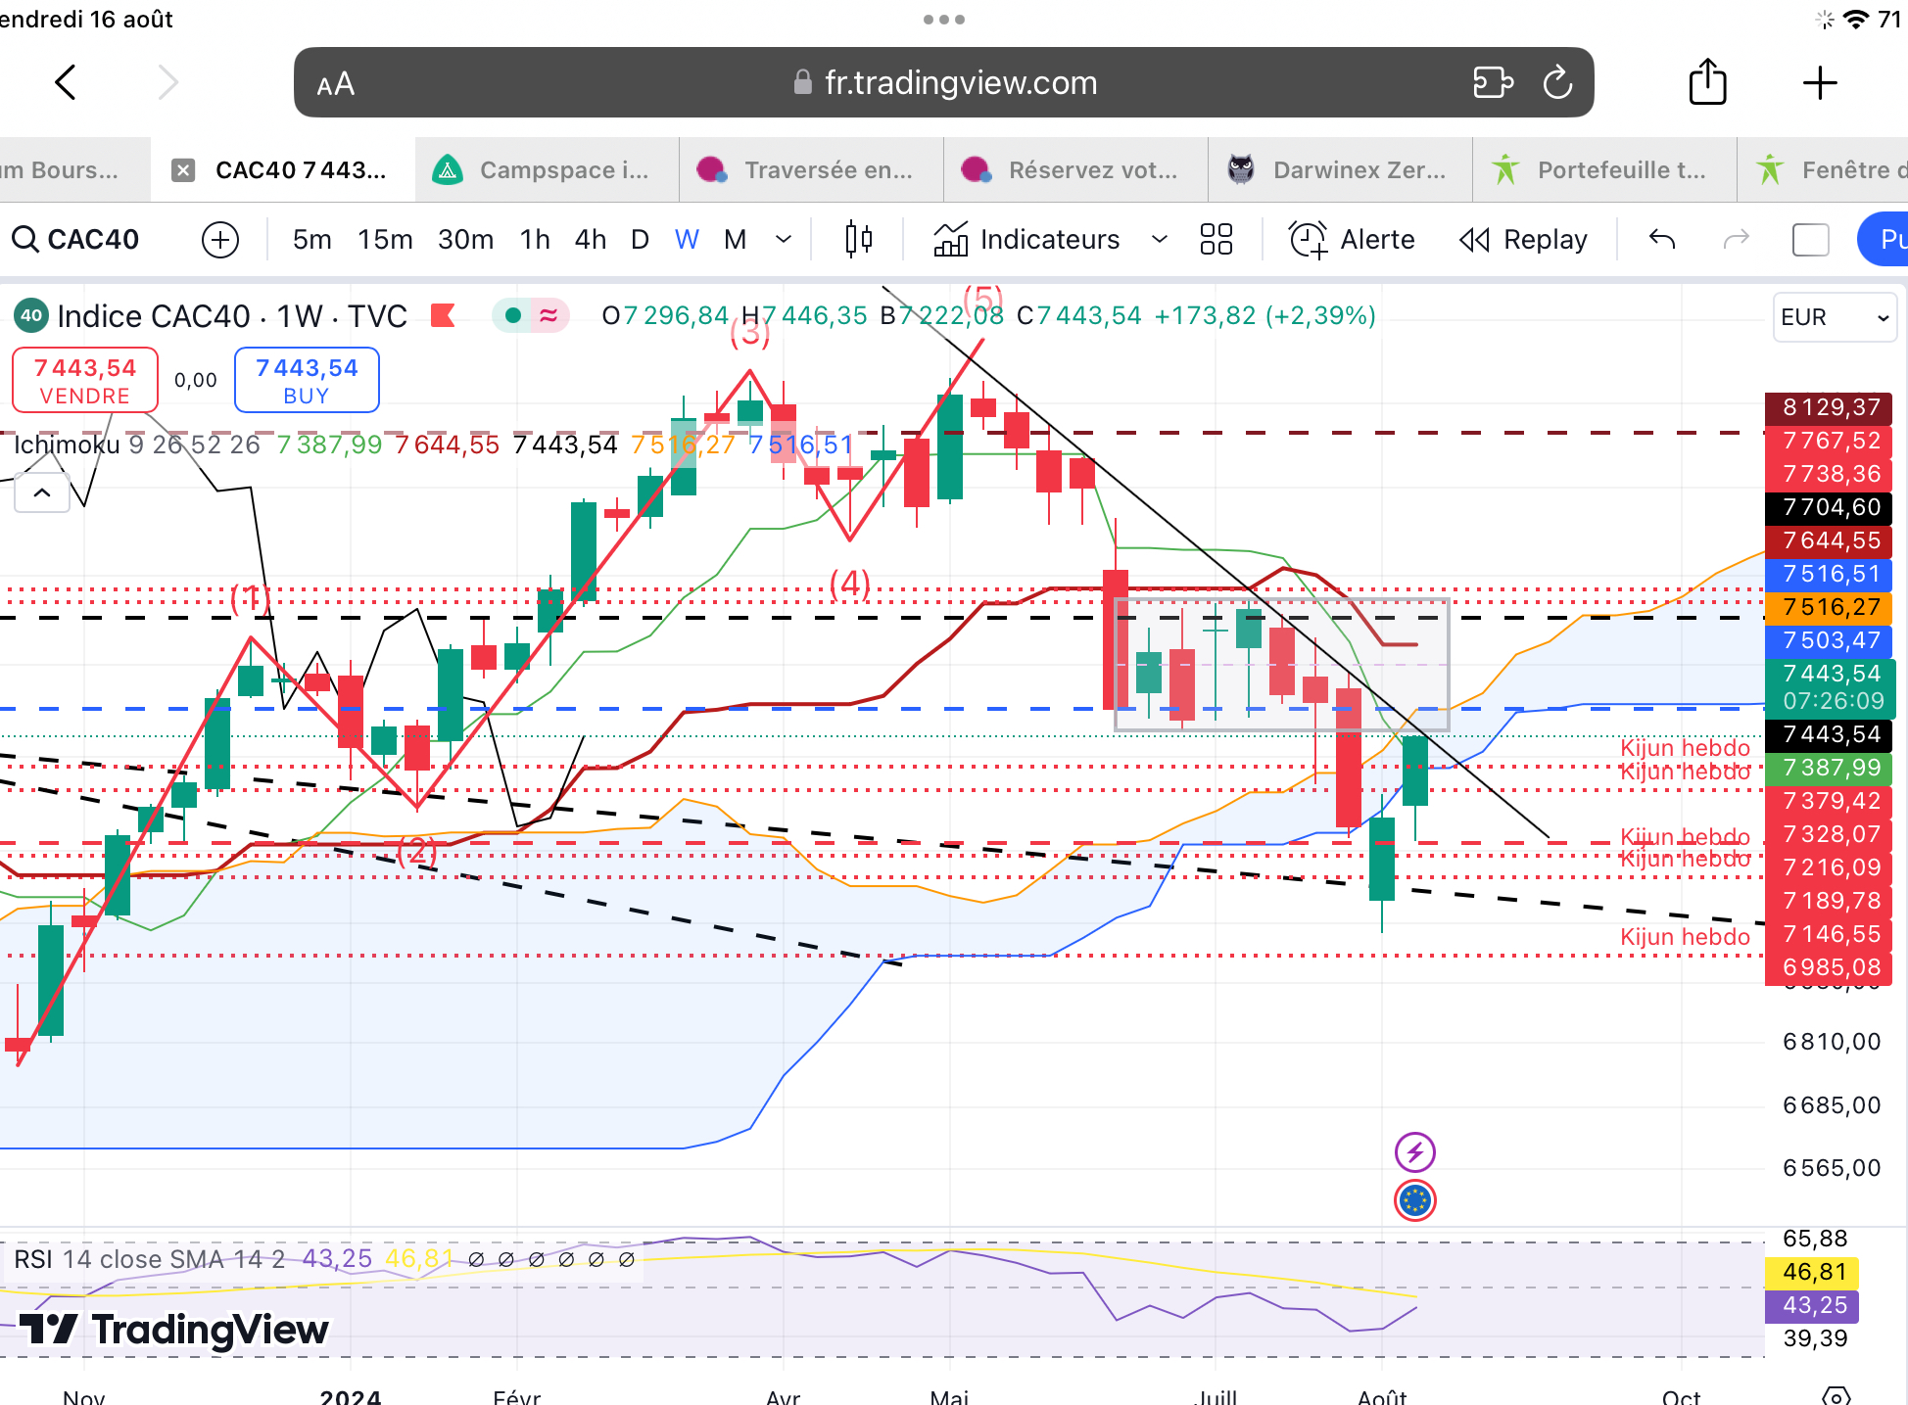Select the W weekly timeframe

click(687, 239)
